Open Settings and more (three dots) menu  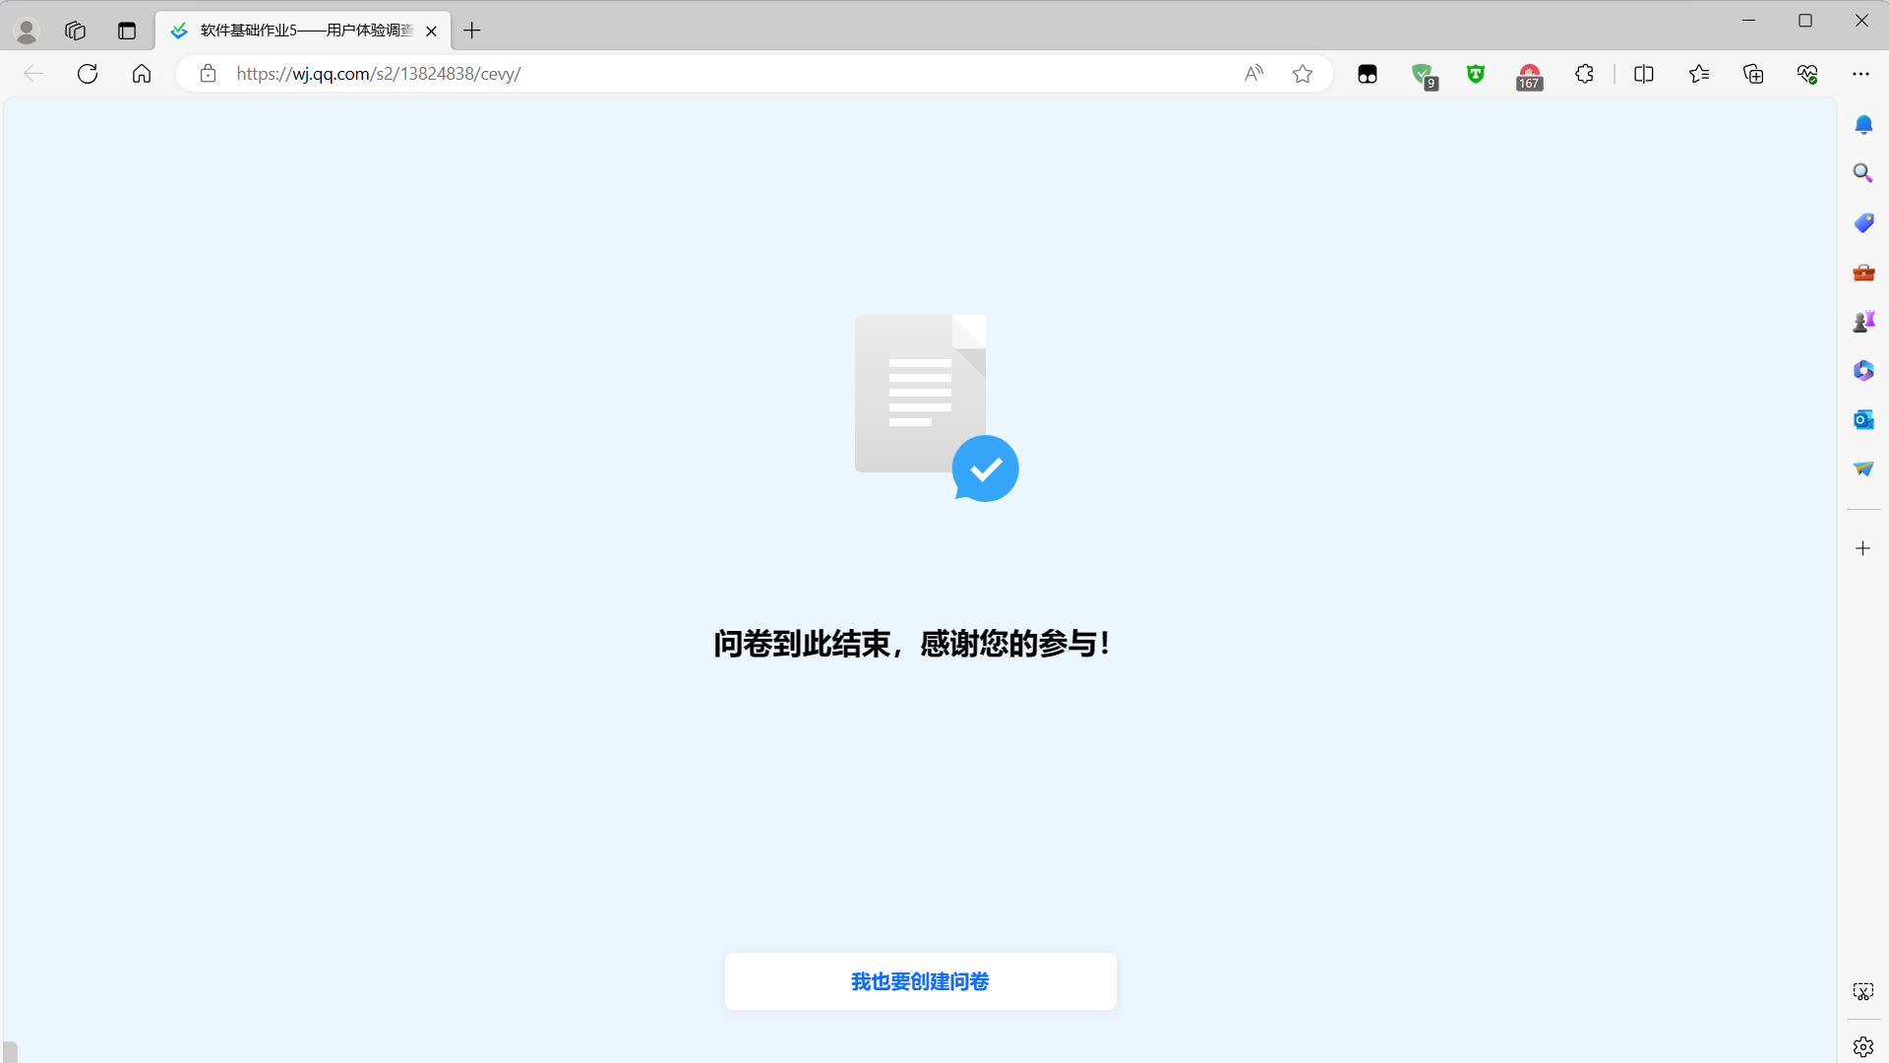1860,74
